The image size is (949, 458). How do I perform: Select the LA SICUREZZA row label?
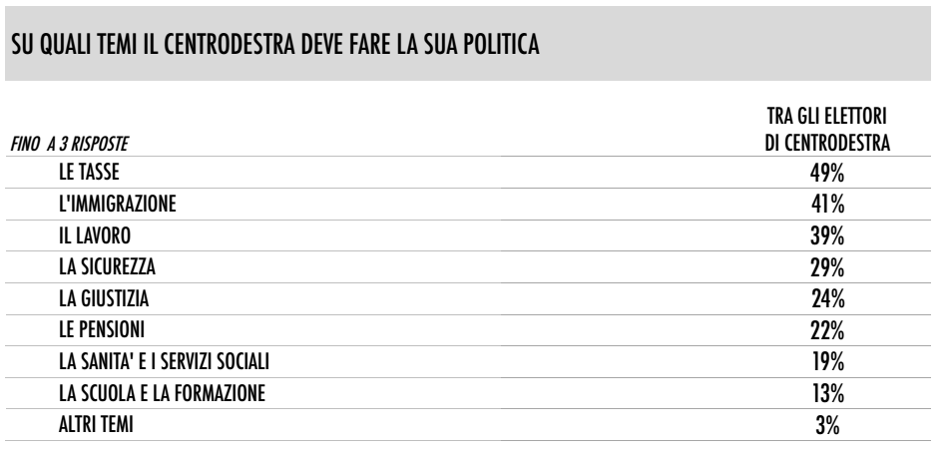(x=107, y=266)
